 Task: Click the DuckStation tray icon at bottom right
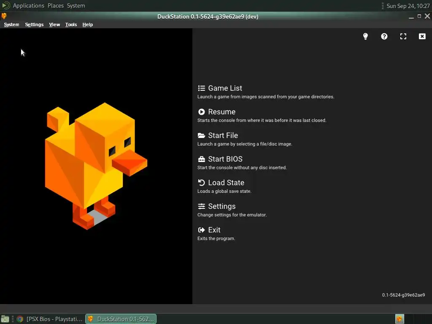(x=400, y=319)
